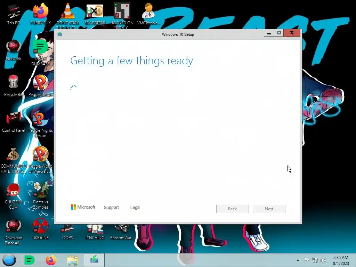Open the VLC cone desktop shortcut
The height and width of the screenshot is (267, 356).
pyautogui.click(x=68, y=15)
